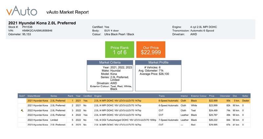Click the Dealer seller cell in row 1
The height and width of the screenshot is (139, 263).
coord(246,101)
